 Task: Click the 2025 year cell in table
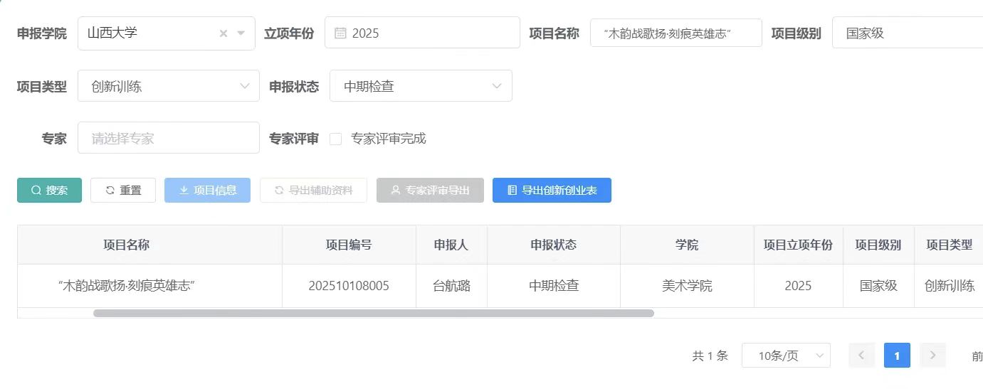pyautogui.click(x=798, y=286)
